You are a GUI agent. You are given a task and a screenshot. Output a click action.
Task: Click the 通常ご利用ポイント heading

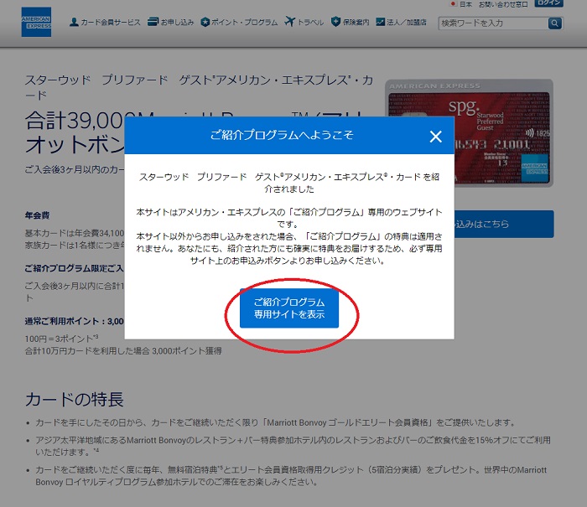point(74,321)
